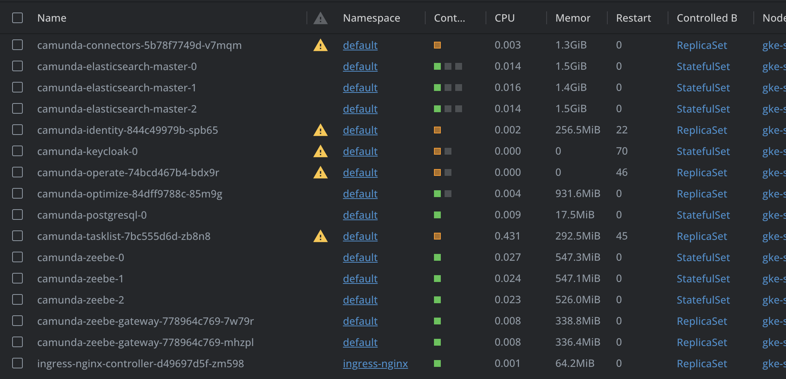Check the camunda-identity-844c49979b-spb65 row
Screen dimensions: 786x379
[x=17, y=130]
